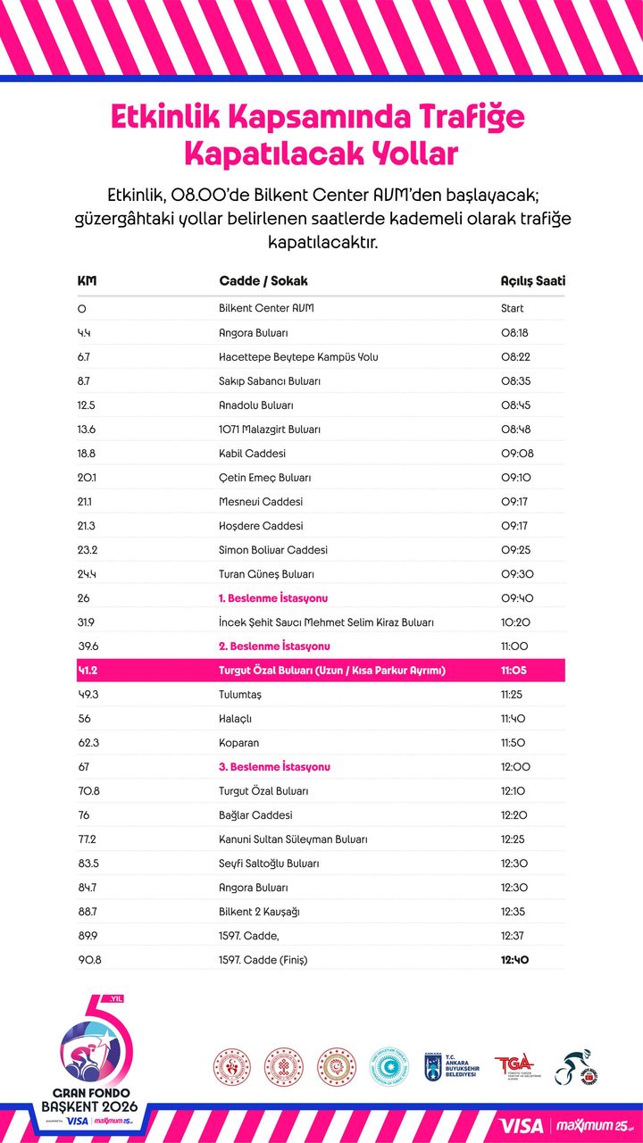Click the KM column header
The width and height of the screenshot is (643, 1143).
[x=88, y=281]
